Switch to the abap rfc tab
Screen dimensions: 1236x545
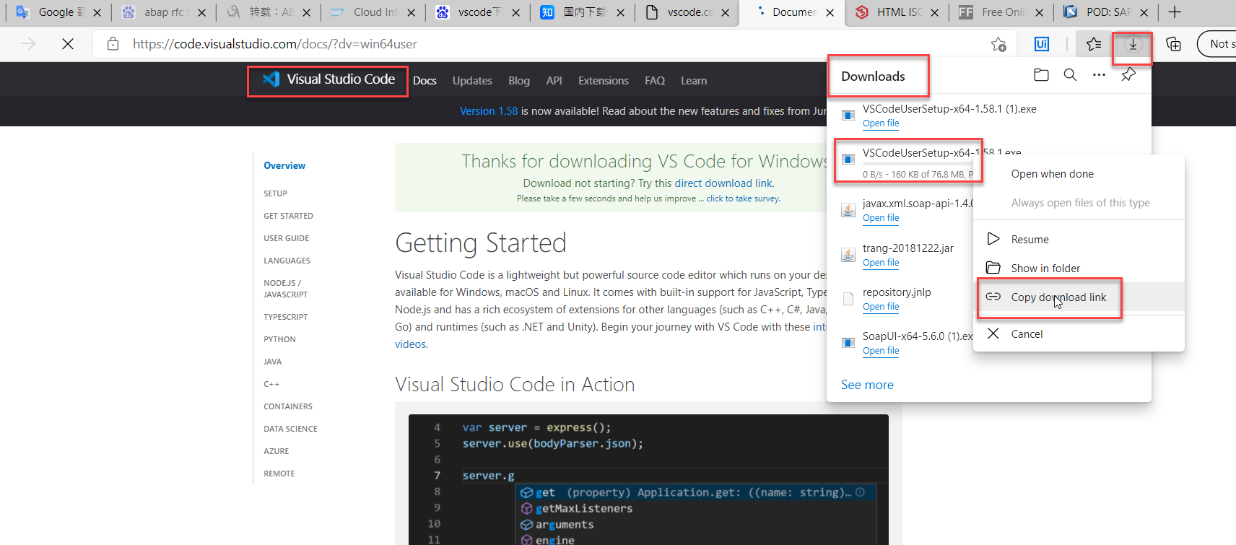point(164,12)
